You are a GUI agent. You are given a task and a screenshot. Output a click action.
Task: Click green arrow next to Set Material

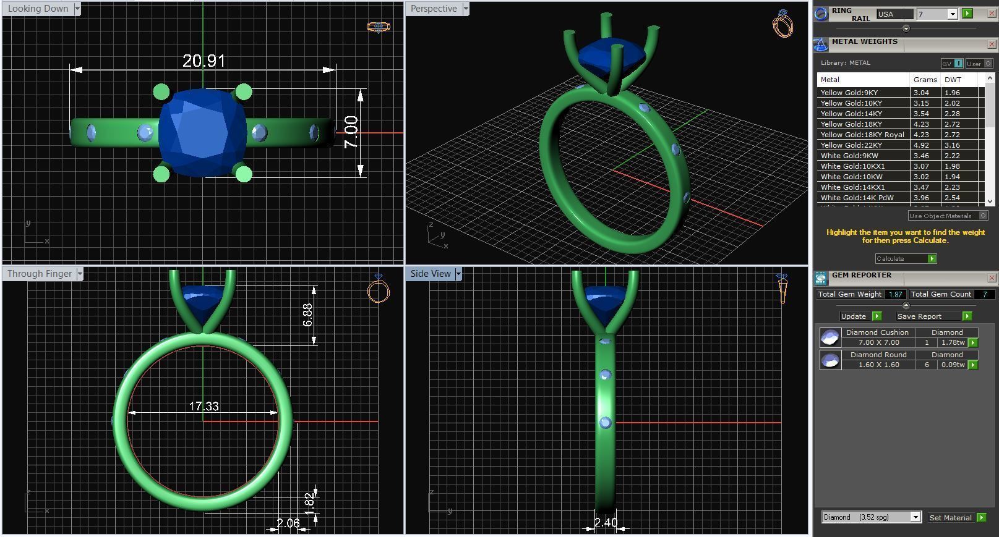[x=981, y=517]
